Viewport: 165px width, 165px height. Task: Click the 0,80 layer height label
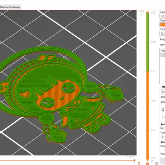tap(153, 42)
